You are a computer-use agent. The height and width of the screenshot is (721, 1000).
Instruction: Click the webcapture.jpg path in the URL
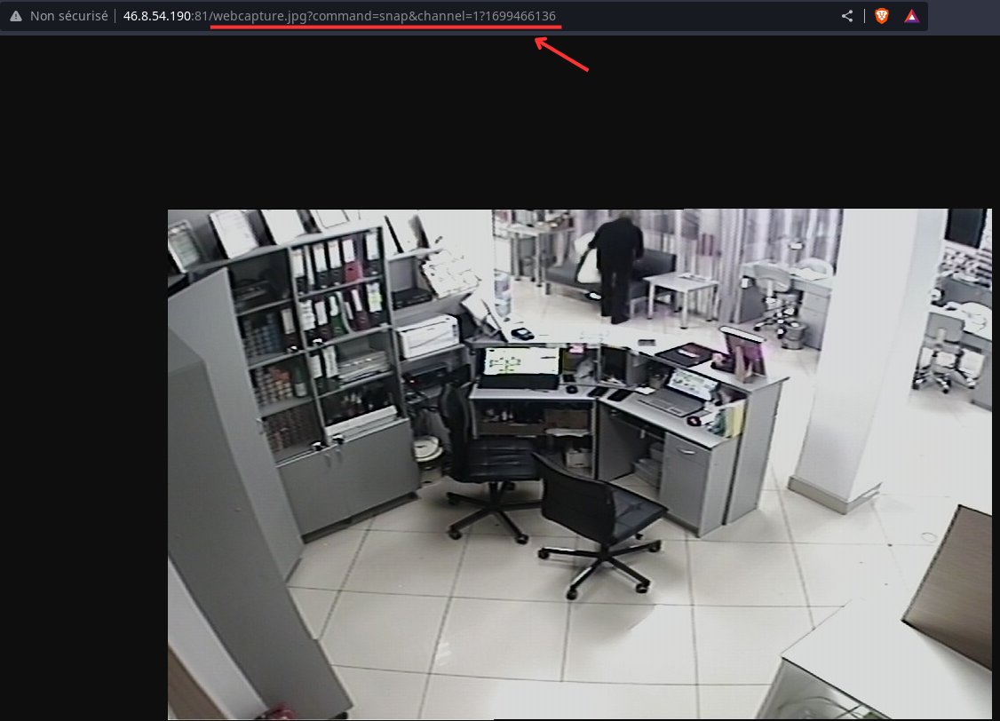click(258, 15)
